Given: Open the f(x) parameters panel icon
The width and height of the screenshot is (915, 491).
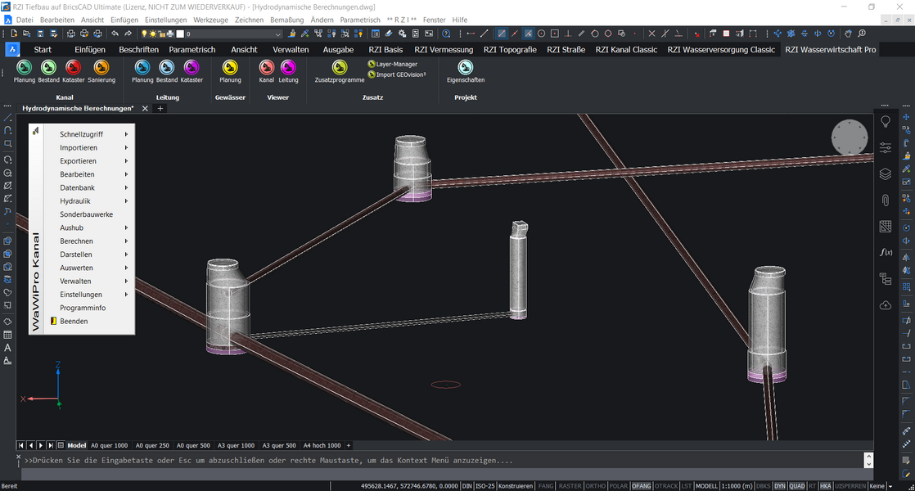Looking at the screenshot, I should (886, 252).
